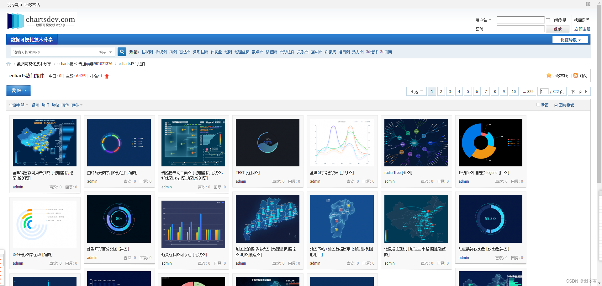This screenshot has height=286, width=602.
Task: Click the hot search term 地理坐标
Action: (242, 52)
